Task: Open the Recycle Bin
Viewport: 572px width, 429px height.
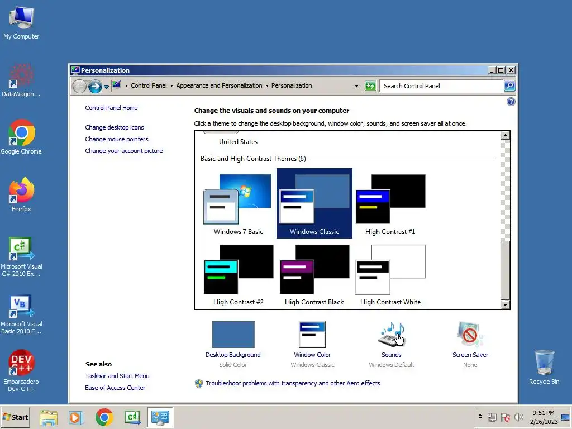Action: 544,367
